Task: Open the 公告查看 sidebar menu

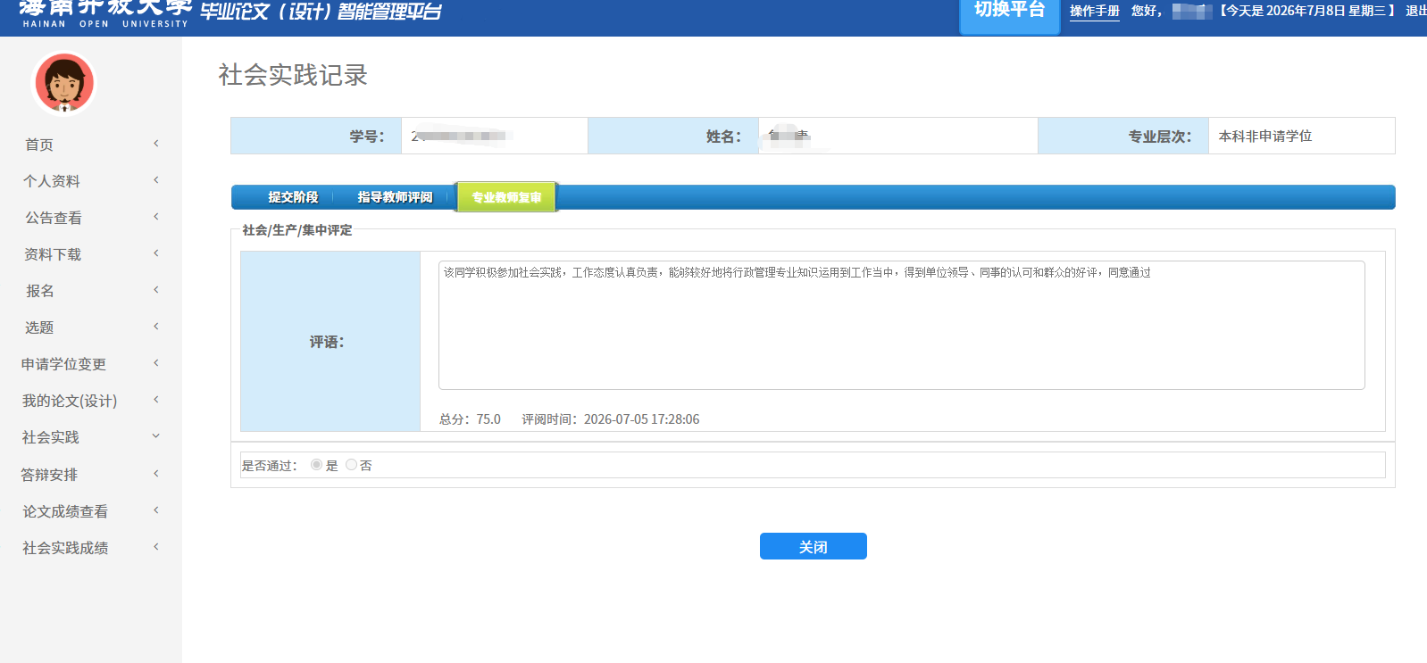Action: click(54, 218)
